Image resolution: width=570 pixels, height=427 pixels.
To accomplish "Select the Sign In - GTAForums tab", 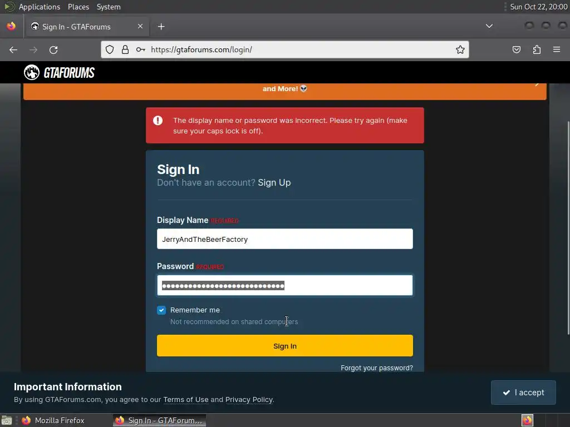I will [86, 27].
